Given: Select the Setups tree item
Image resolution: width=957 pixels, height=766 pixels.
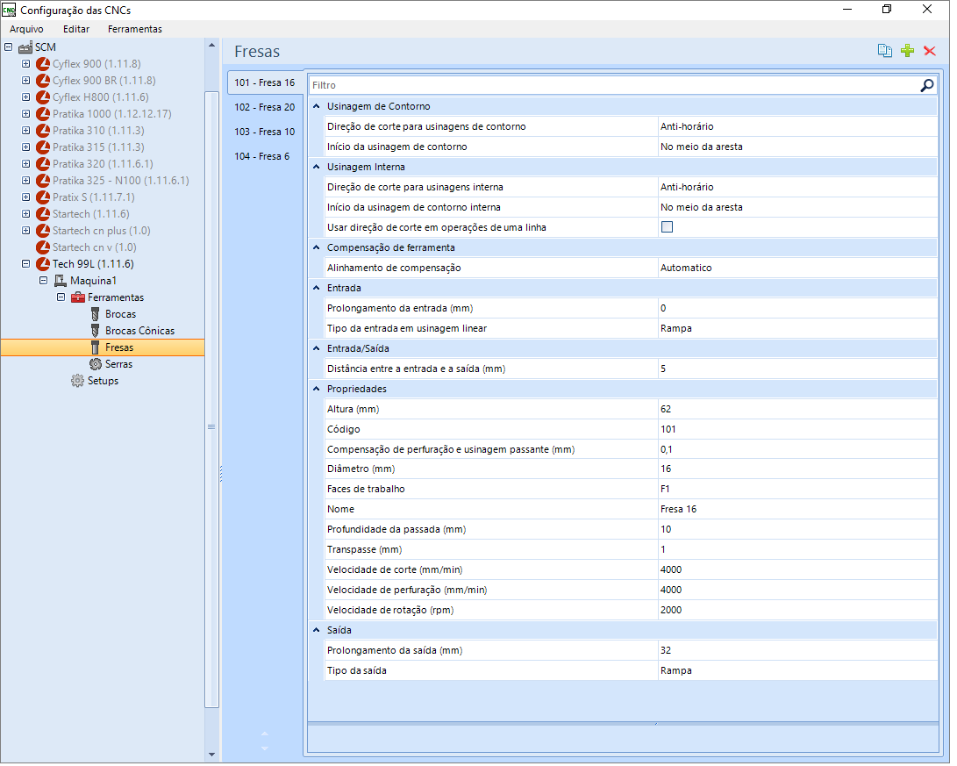Looking at the screenshot, I should (x=104, y=383).
